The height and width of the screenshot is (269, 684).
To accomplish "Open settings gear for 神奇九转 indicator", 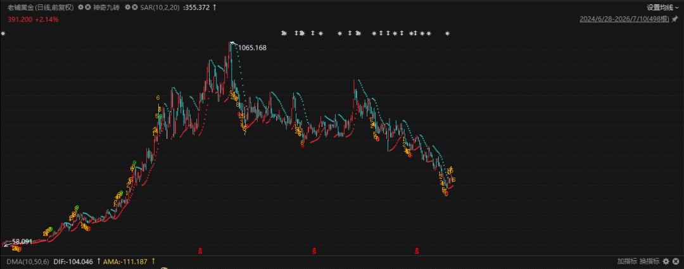I will click(80, 8).
